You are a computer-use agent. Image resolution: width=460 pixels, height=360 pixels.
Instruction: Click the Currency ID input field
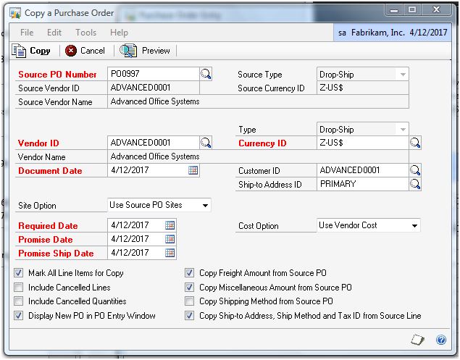pos(363,143)
